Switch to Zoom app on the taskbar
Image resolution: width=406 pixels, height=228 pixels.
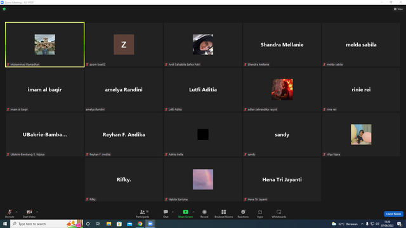[150, 224]
